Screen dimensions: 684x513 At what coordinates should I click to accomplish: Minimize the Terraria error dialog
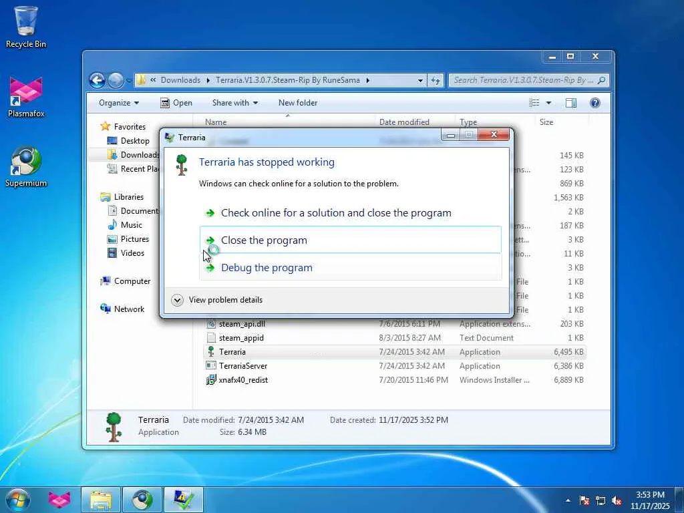click(x=451, y=135)
